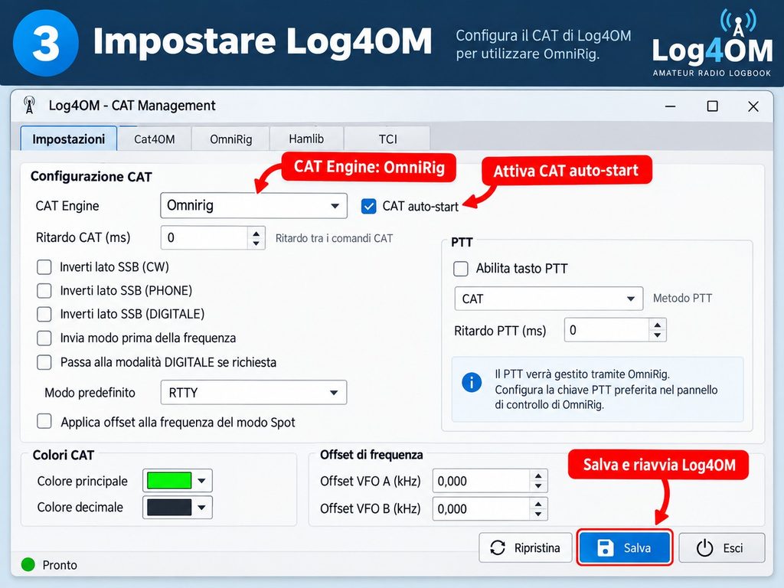Viewport: 784px width, 588px height.
Task: Decrease Ritardo PTT with the down arrow
Action: [x=658, y=335]
